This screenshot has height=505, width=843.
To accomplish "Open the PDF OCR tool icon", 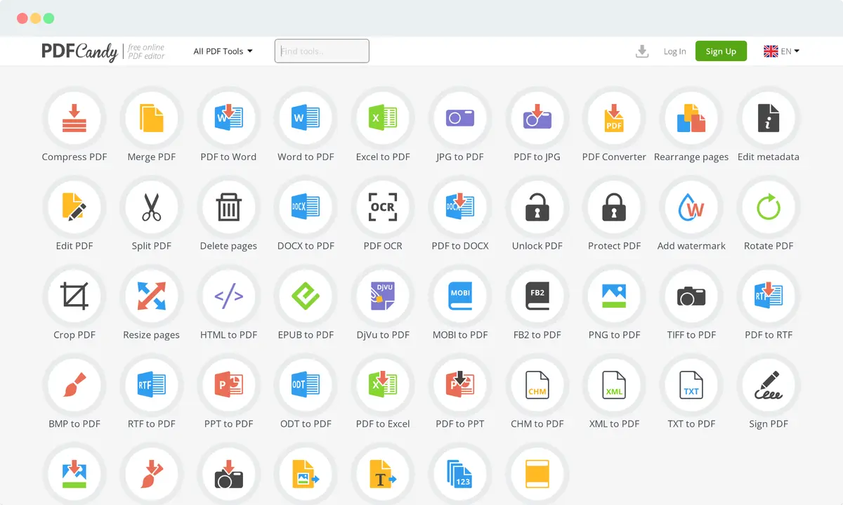I will (383, 207).
